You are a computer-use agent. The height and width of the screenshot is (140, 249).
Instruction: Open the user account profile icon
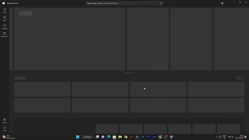click(222, 3)
